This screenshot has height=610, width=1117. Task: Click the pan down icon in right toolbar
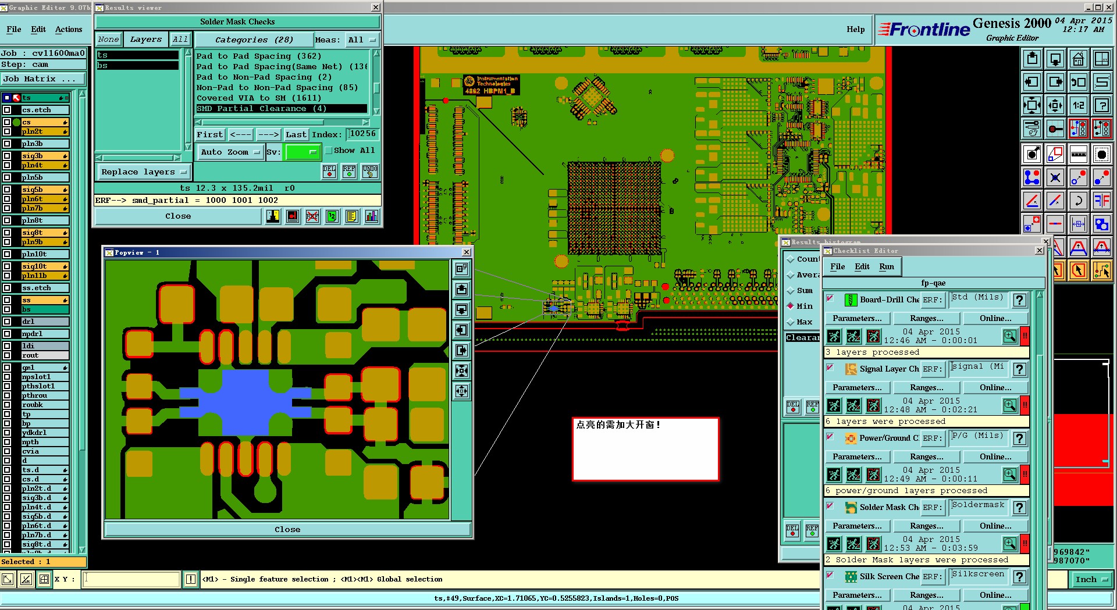click(x=1055, y=59)
